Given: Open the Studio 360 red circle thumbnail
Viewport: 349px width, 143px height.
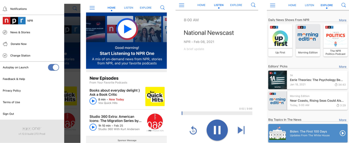Looking at the screenshot, I should [155, 122].
